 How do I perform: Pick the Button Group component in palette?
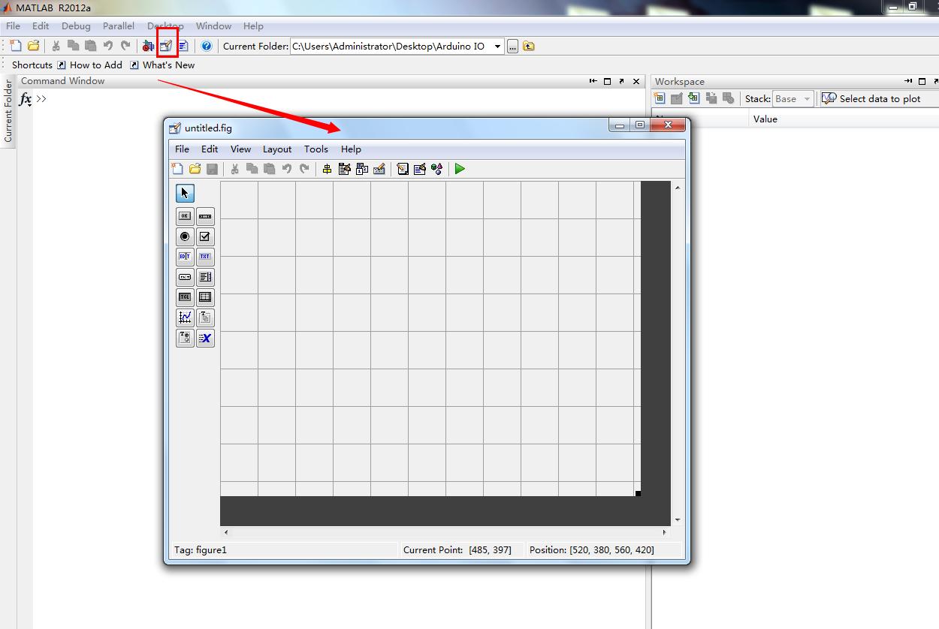tap(185, 338)
